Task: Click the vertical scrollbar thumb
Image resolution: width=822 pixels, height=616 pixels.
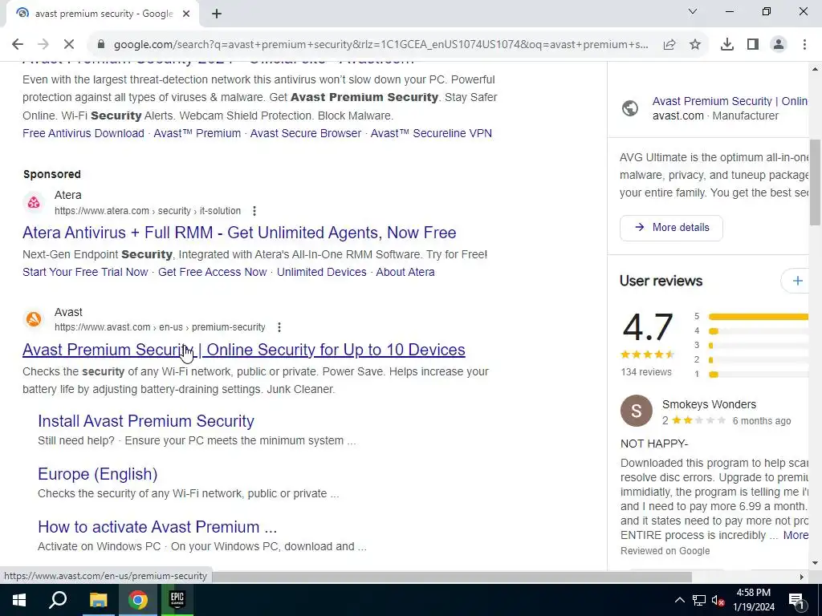Action: tap(816, 182)
